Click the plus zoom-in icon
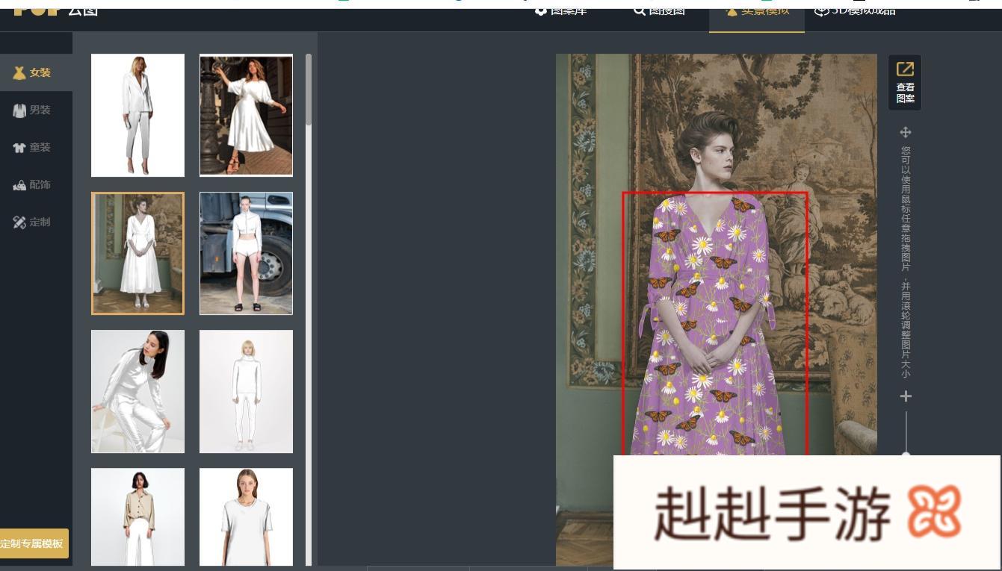This screenshot has width=1002, height=571. tap(906, 396)
